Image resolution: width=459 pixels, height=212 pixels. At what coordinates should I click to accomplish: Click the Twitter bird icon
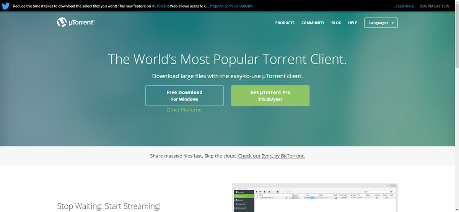[5, 6]
